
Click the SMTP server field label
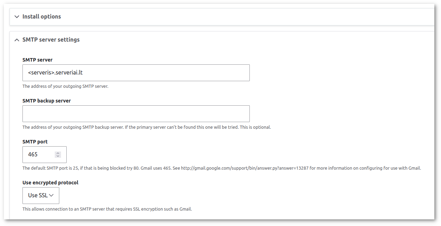click(38, 60)
